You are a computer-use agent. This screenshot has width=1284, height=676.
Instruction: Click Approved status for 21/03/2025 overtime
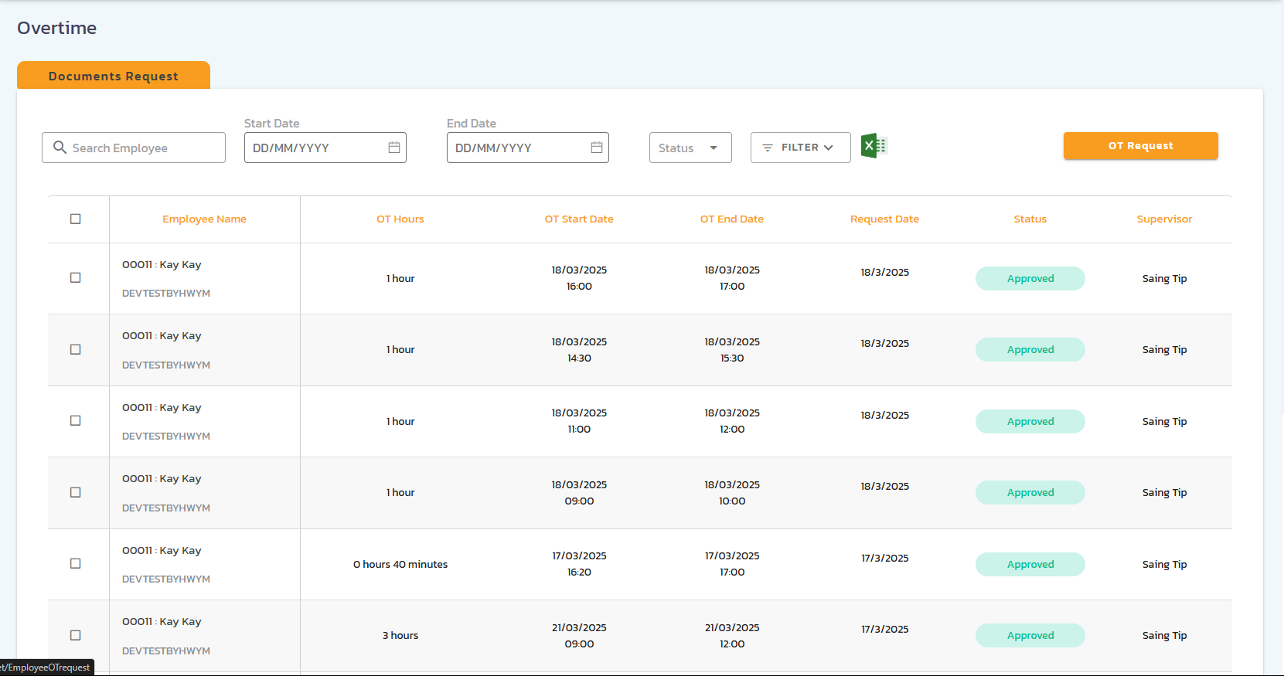tap(1030, 636)
